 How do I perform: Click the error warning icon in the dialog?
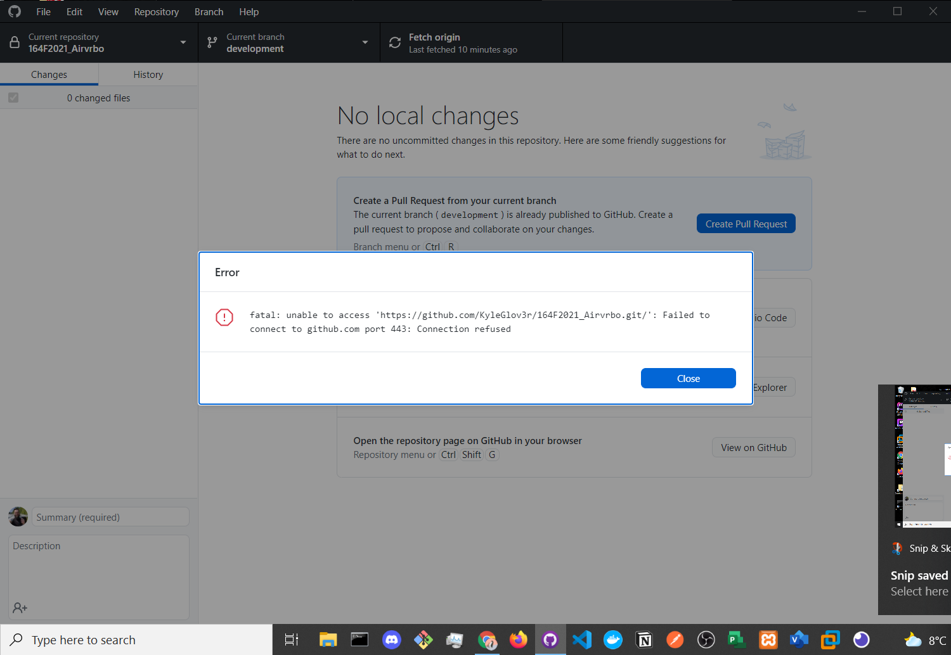[224, 317]
